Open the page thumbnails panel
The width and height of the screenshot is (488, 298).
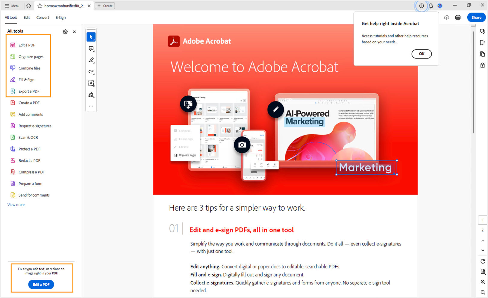pos(482,54)
